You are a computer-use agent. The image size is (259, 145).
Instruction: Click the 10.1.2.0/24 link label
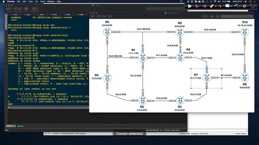tap(136, 76)
